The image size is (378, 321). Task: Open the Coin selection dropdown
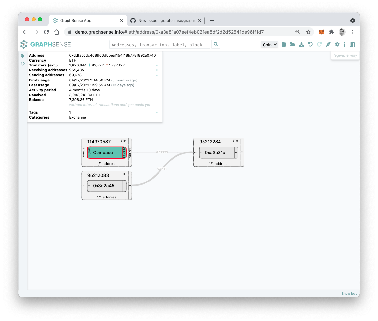pos(269,44)
